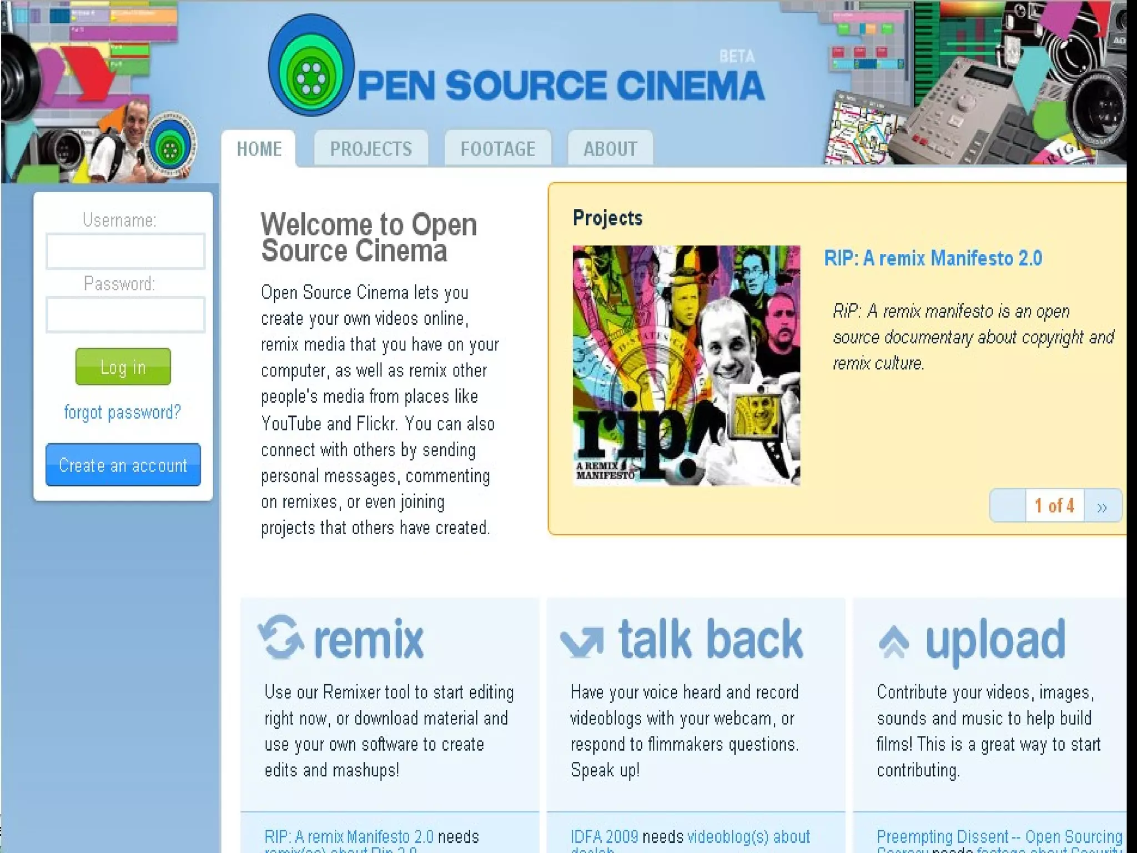Open RIP: A remix Manifesto 2.0 title link

click(x=933, y=259)
